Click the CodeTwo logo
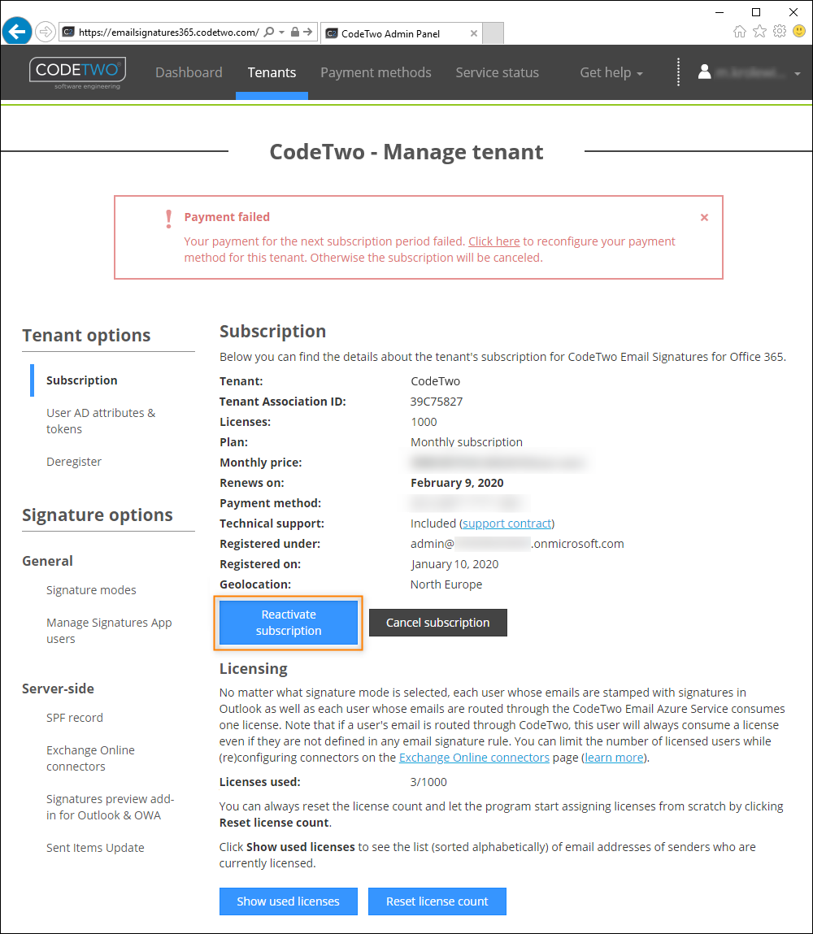 pos(77,72)
